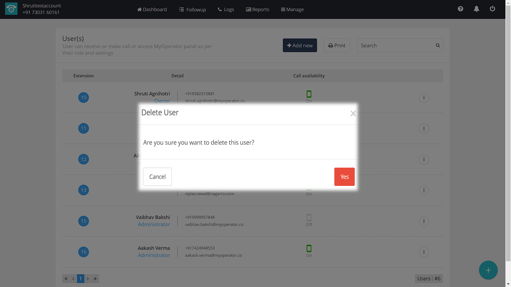Confirm deletion with the red Yes button
The height and width of the screenshot is (287, 511).
click(x=344, y=177)
